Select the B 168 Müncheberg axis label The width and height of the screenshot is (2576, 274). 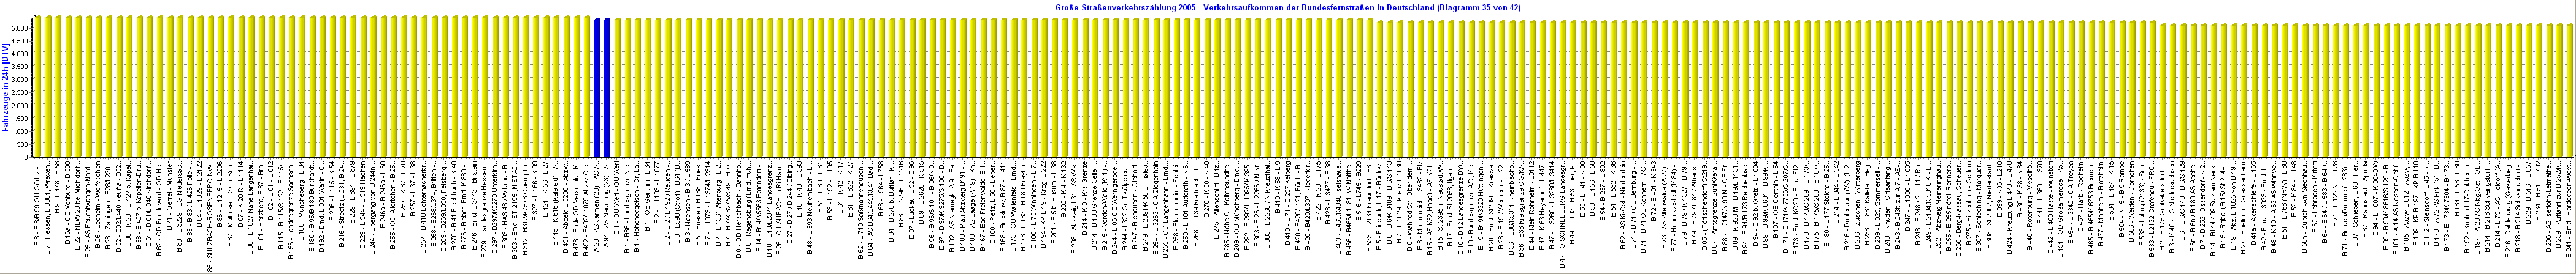[301, 214]
